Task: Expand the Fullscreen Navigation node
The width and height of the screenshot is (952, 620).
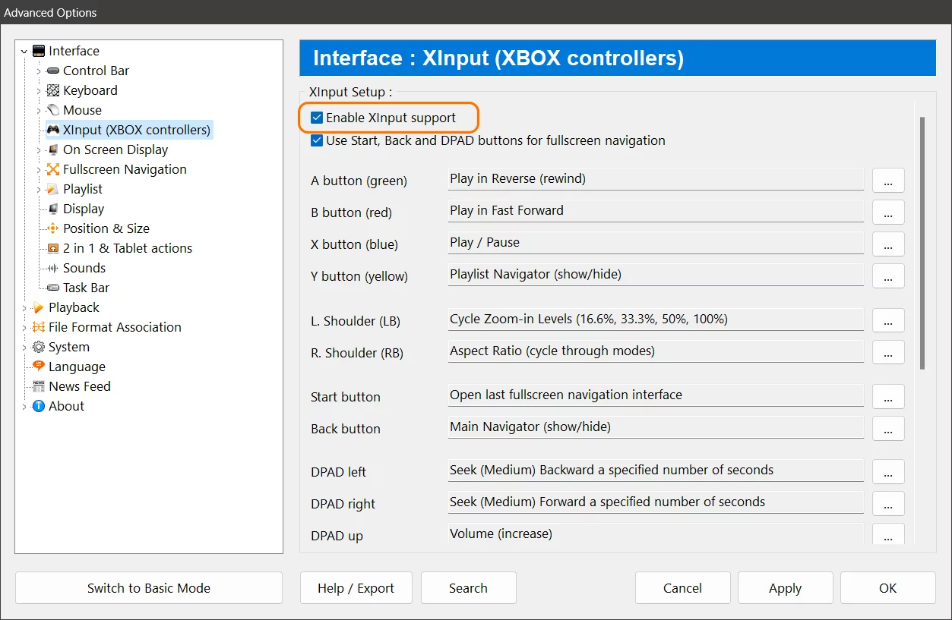Action: pos(39,170)
